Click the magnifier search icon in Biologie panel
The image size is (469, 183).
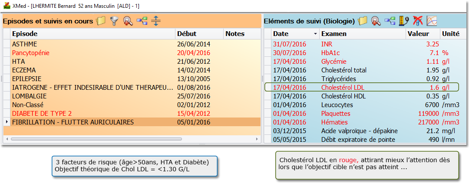click(x=376, y=20)
